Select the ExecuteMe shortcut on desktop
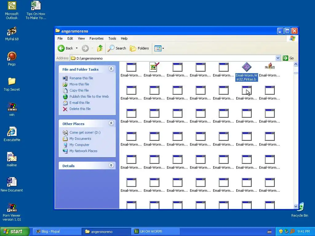 coord(12,134)
